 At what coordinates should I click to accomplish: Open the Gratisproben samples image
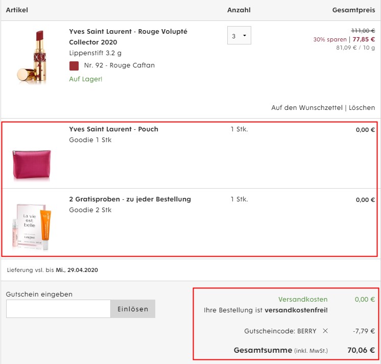pyautogui.click(x=32, y=227)
